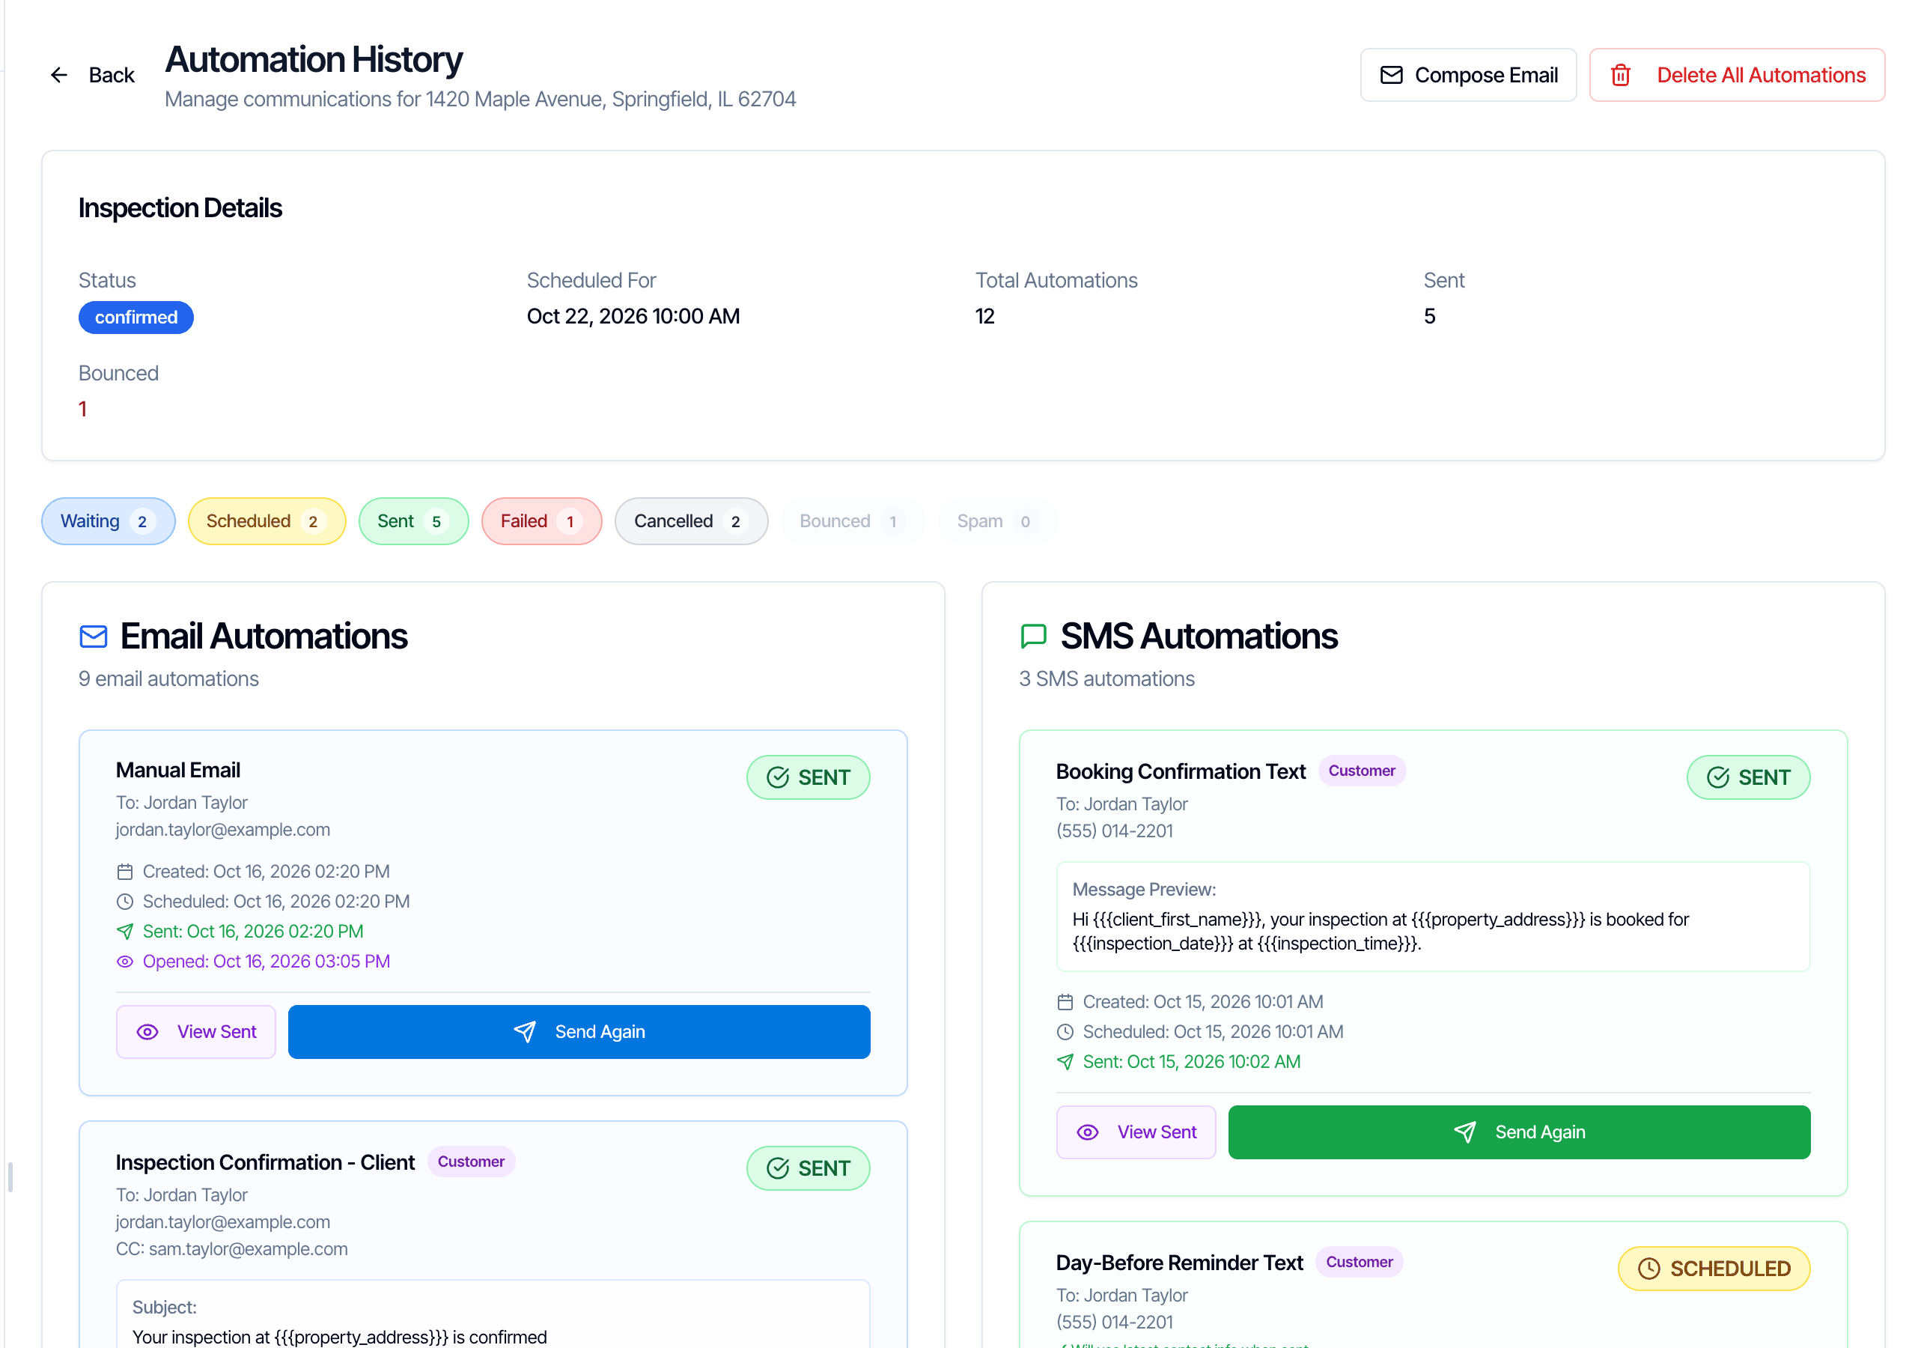Image resolution: width=1915 pixels, height=1348 pixels.
Task: Click the green send icon beside Sent Oct 15
Action: click(1065, 1062)
